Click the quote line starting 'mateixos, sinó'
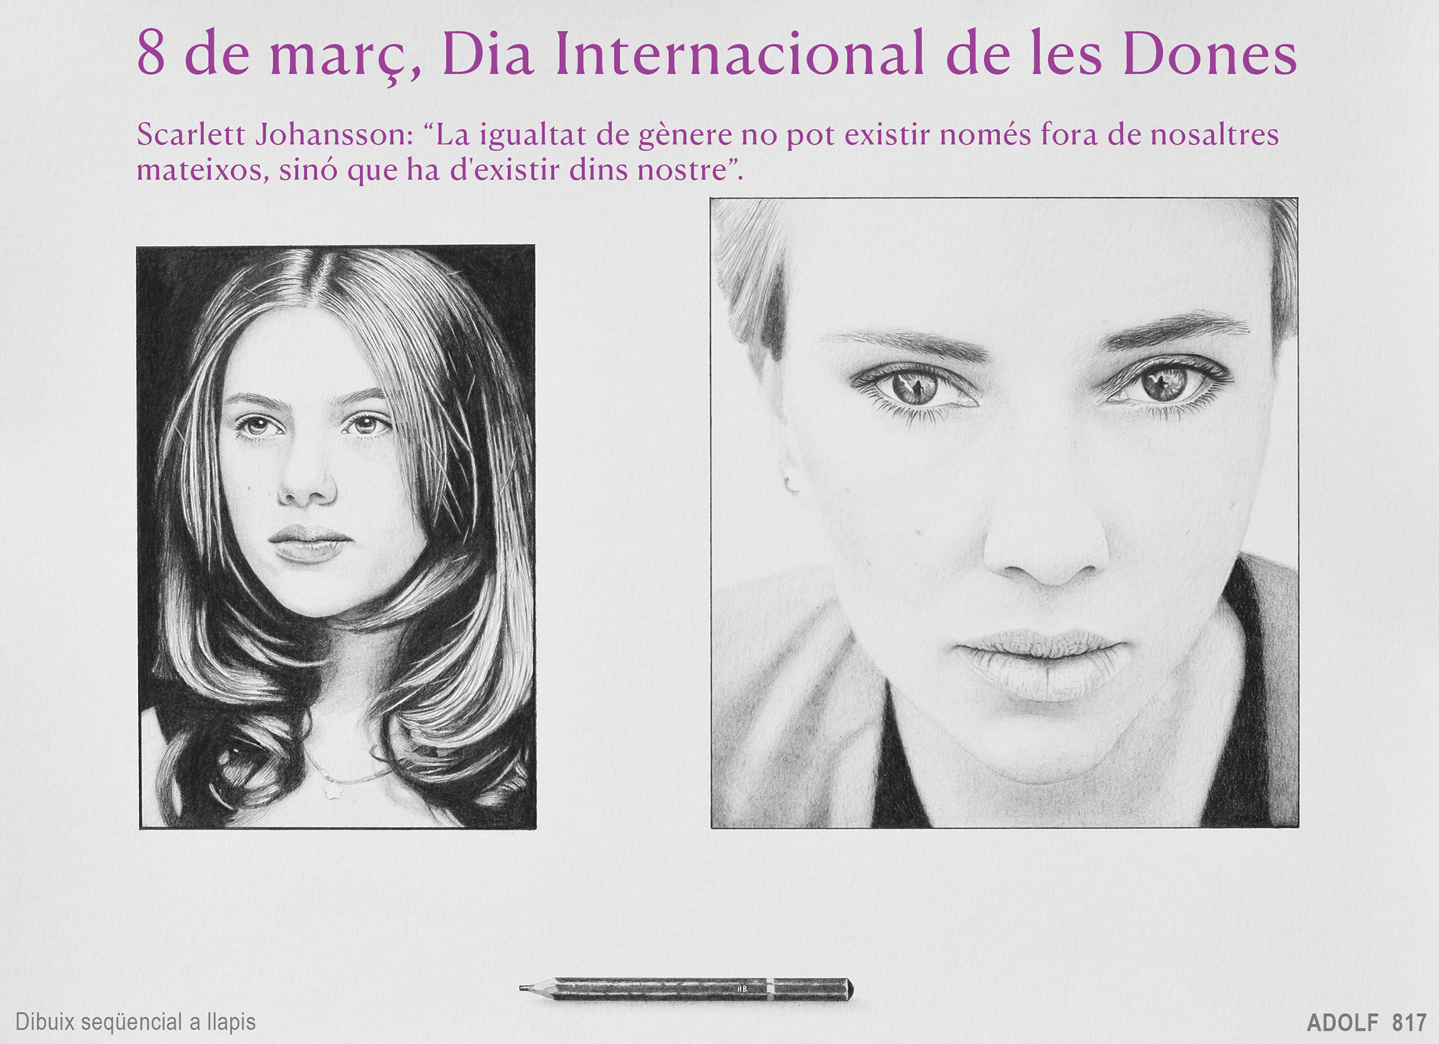Viewport: 1439px width, 1044px height. [x=439, y=171]
